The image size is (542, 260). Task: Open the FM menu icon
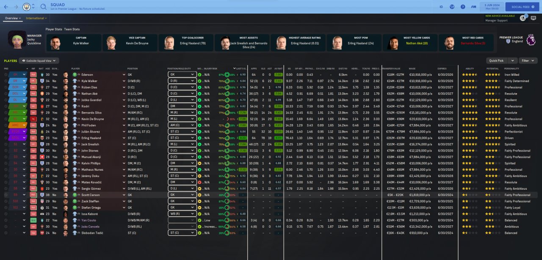[x=473, y=7]
